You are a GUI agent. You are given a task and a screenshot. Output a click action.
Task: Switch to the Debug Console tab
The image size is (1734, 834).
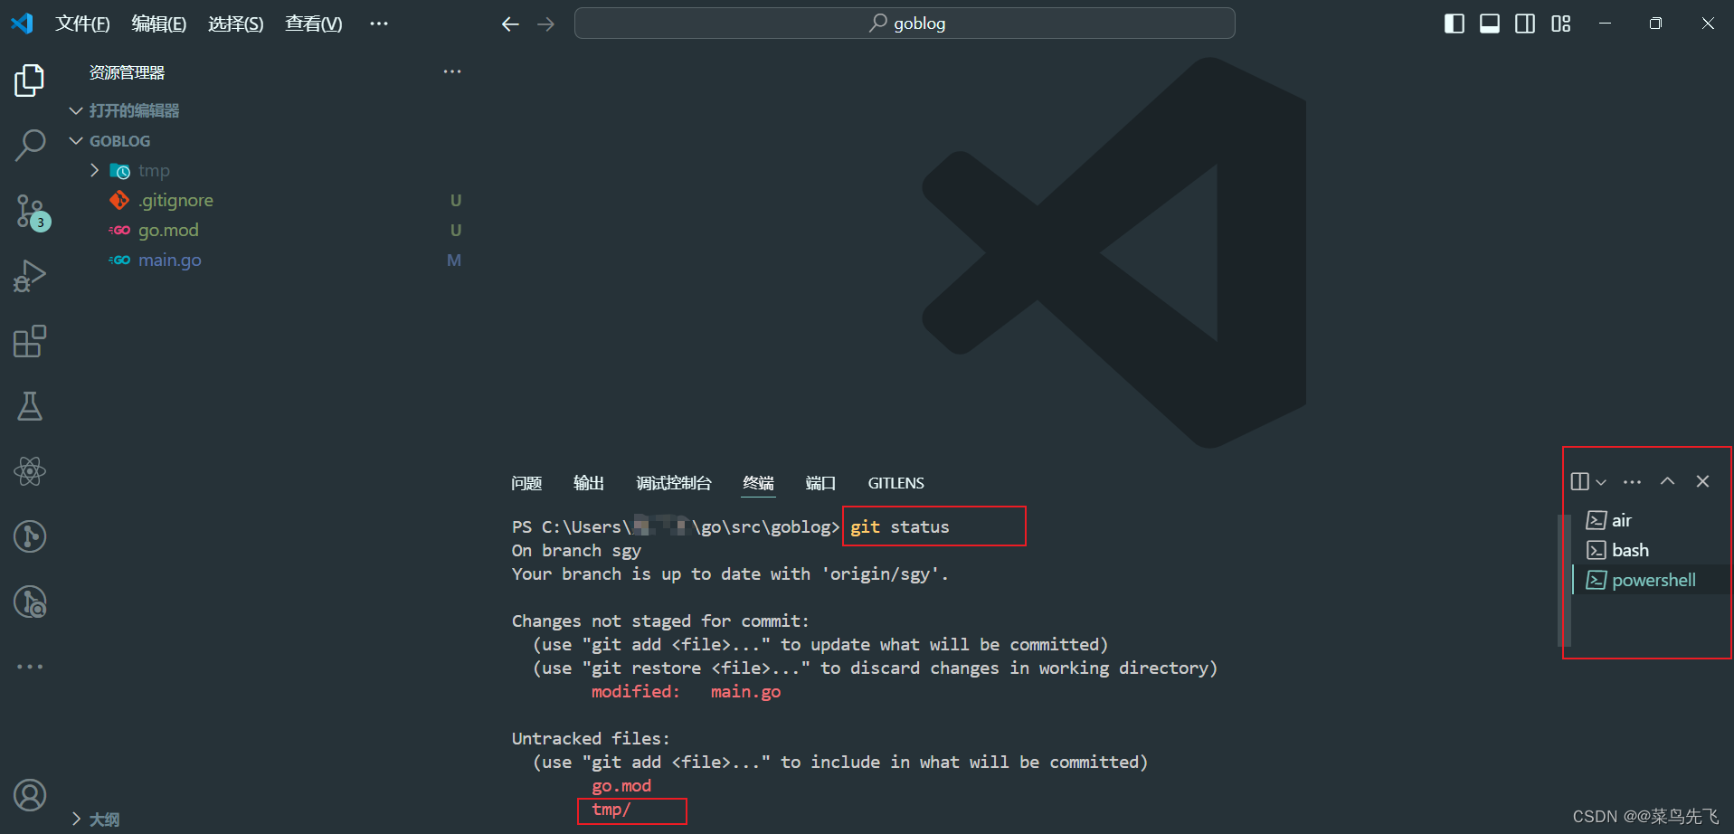(674, 483)
